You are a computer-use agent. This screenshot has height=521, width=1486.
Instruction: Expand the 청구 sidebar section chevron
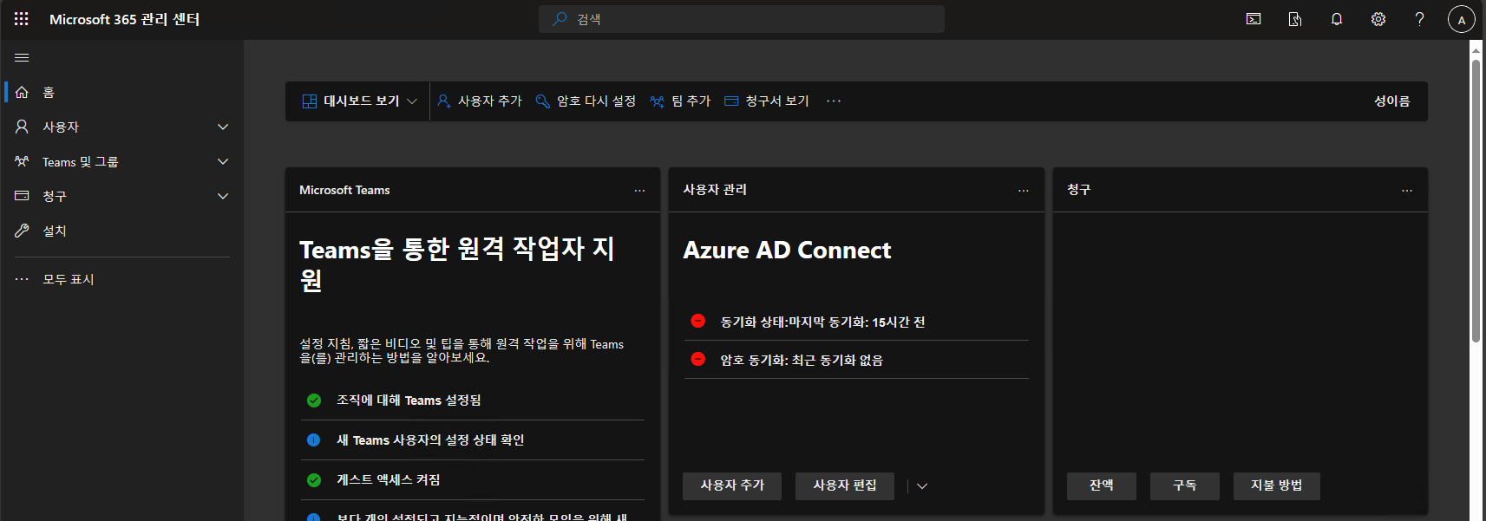tap(223, 196)
